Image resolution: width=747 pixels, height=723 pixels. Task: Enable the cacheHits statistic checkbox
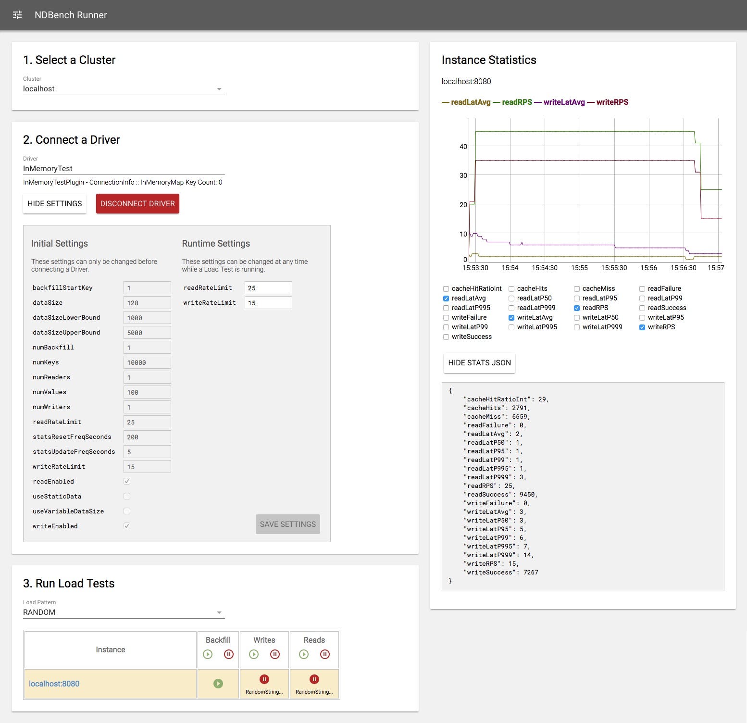pyautogui.click(x=511, y=288)
